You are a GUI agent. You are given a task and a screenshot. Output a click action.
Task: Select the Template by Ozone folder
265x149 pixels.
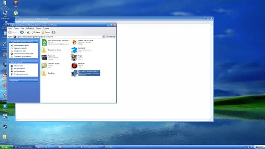pyautogui.click(x=44, y=50)
